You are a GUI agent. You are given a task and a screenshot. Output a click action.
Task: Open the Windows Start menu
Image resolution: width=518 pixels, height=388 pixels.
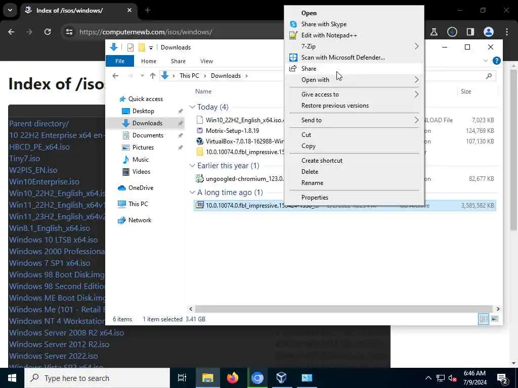pos(12,378)
